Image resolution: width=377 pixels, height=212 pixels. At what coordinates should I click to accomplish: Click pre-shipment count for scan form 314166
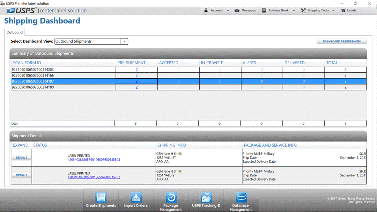tap(136, 75)
